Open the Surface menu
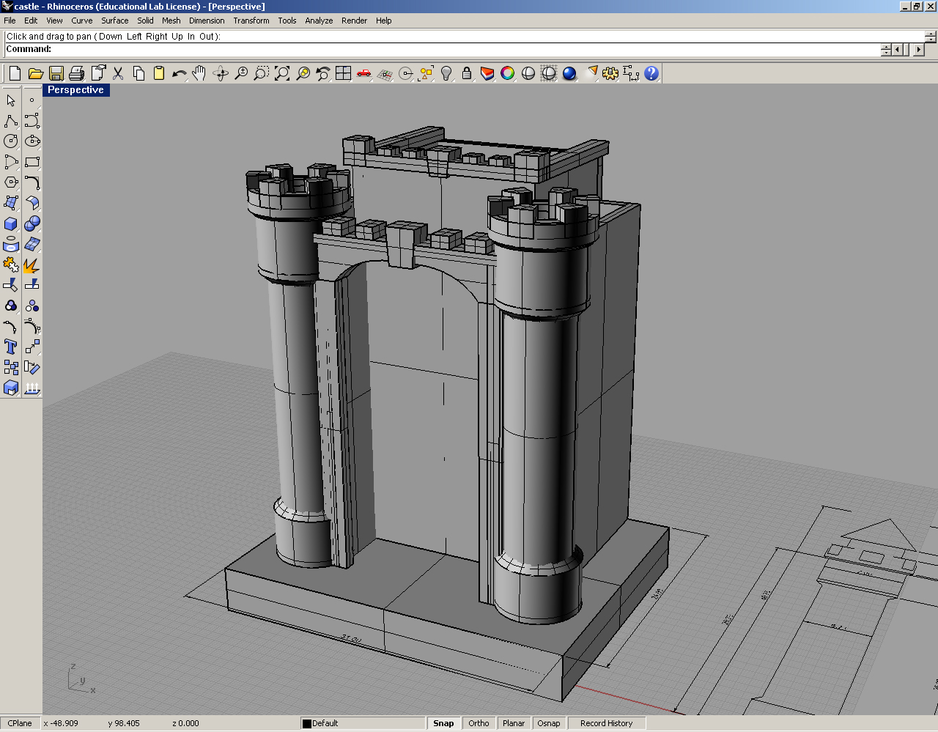Image resolution: width=938 pixels, height=732 pixels. [x=115, y=21]
